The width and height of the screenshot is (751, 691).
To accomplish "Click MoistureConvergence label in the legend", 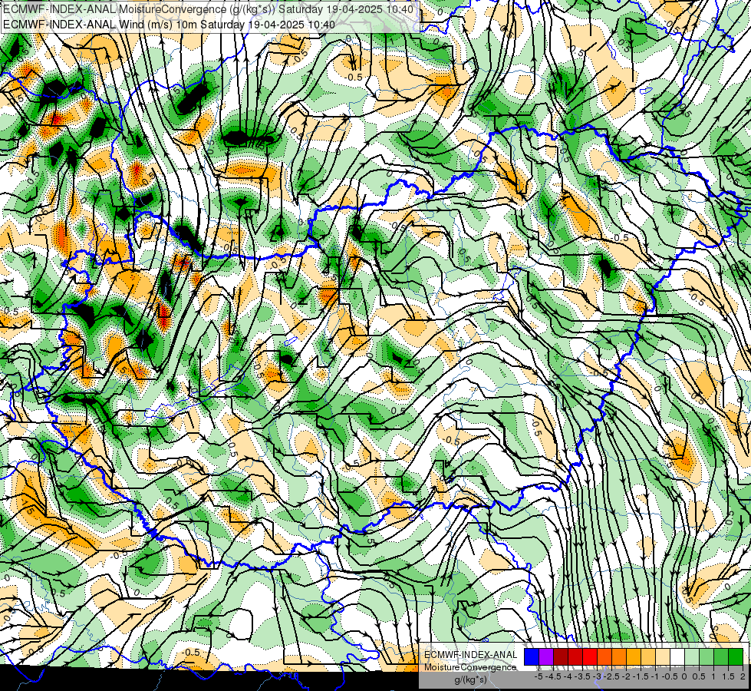I will pyautogui.click(x=470, y=667).
